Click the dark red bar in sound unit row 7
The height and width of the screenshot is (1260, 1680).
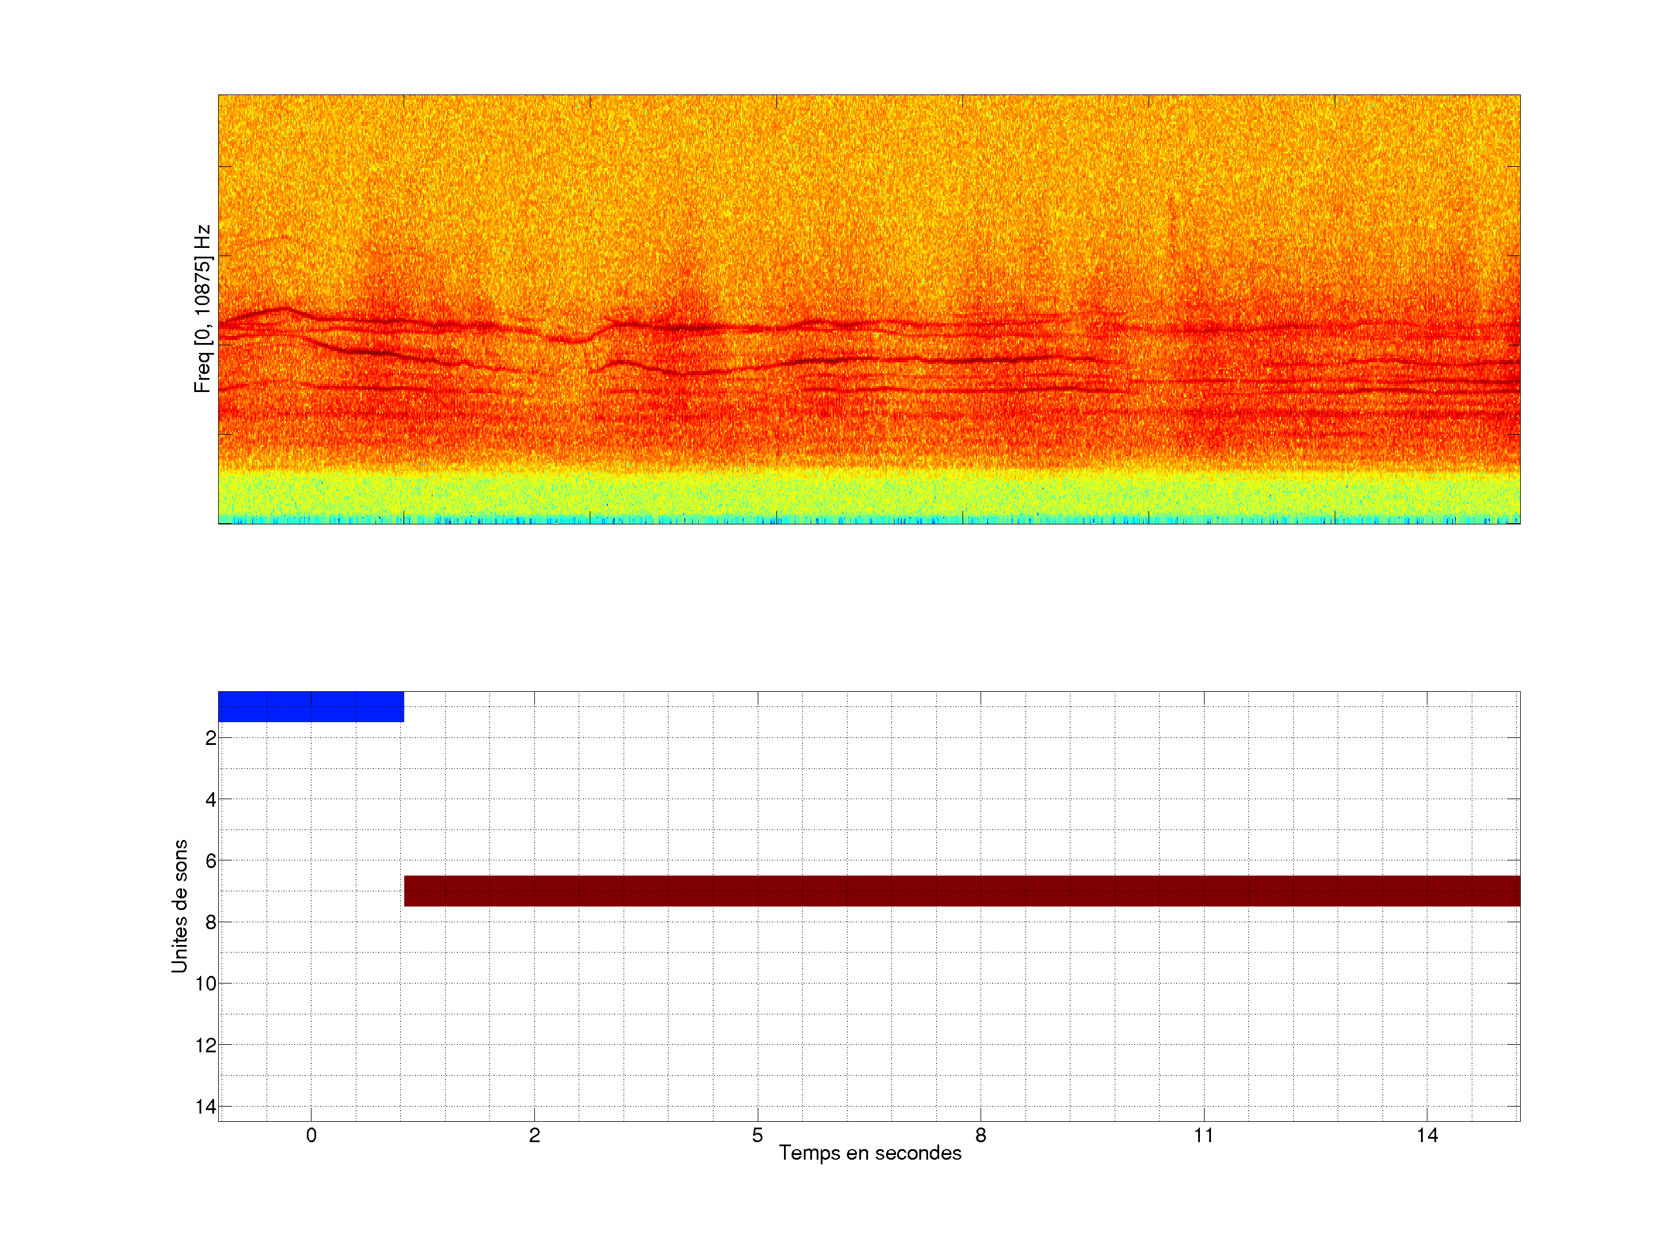coord(961,891)
